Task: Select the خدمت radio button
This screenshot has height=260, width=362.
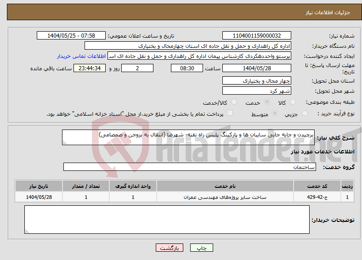Action: (267, 102)
